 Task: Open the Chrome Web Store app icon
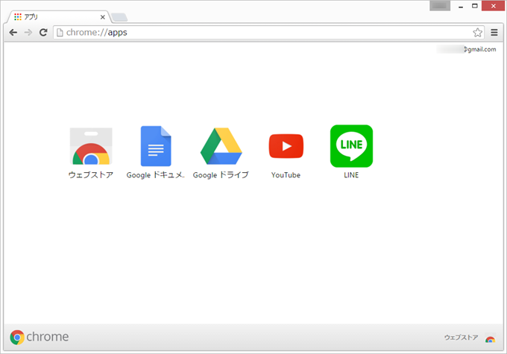pyautogui.click(x=91, y=146)
